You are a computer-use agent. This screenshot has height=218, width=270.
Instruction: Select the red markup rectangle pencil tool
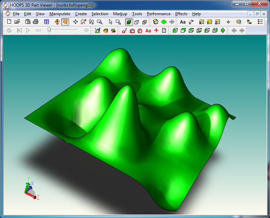tap(132, 31)
